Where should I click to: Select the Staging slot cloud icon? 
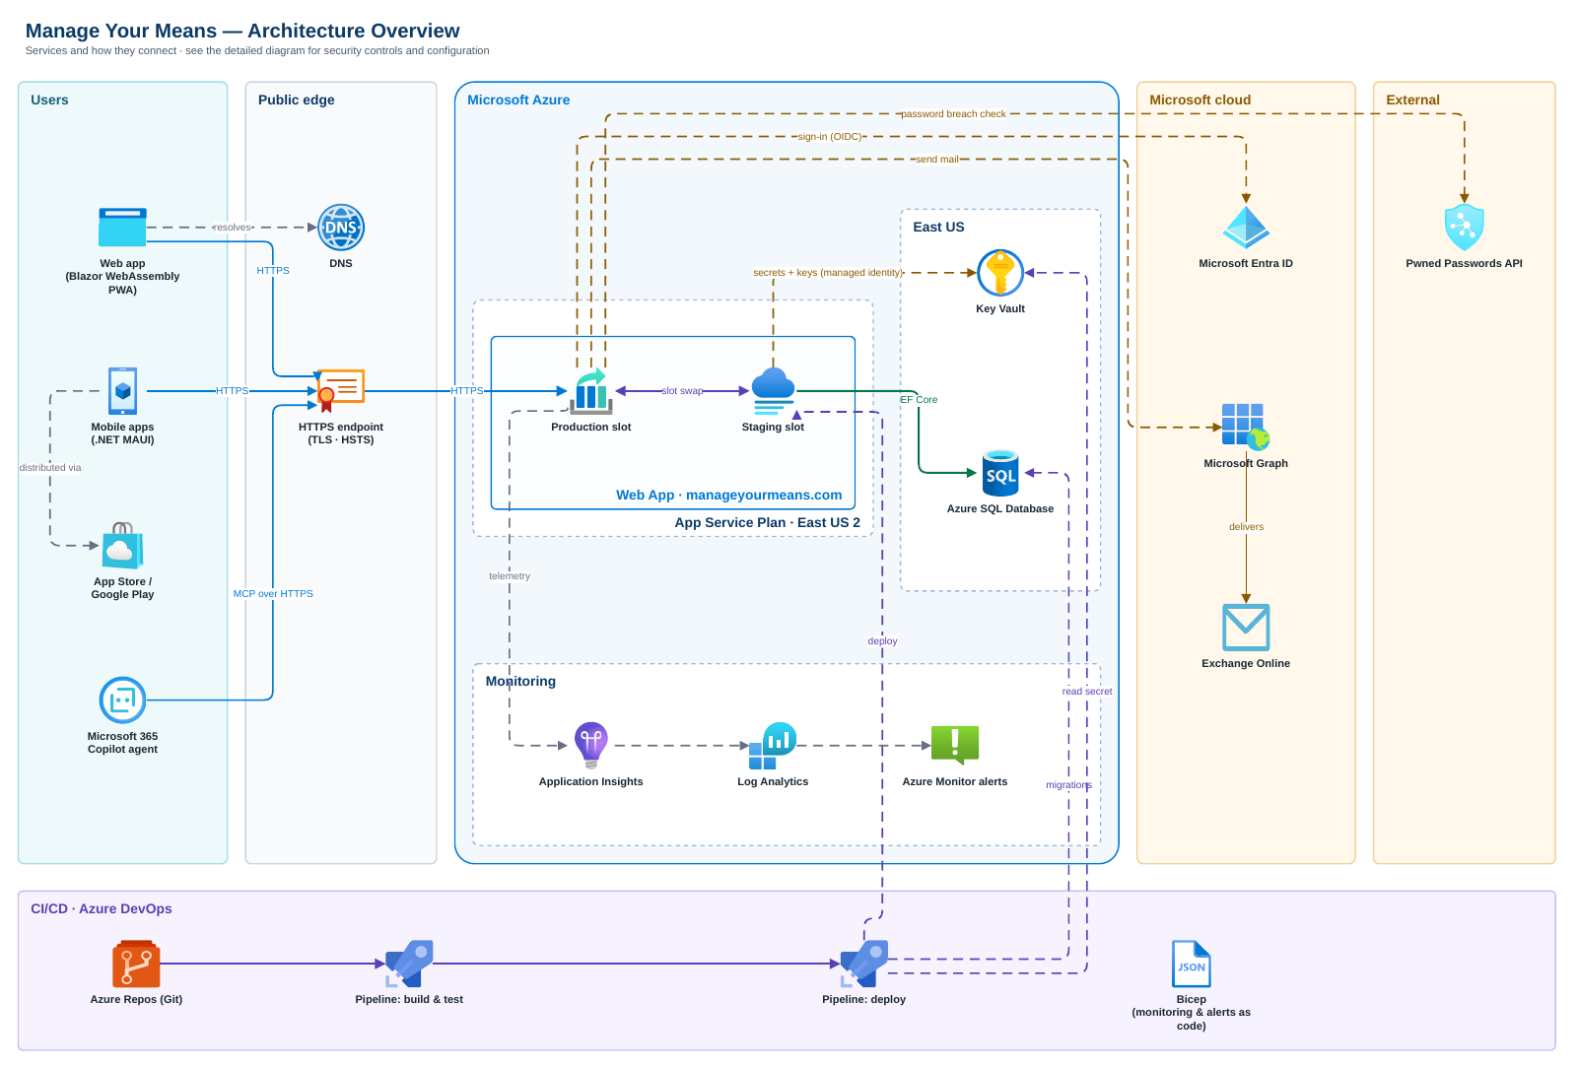773,391
